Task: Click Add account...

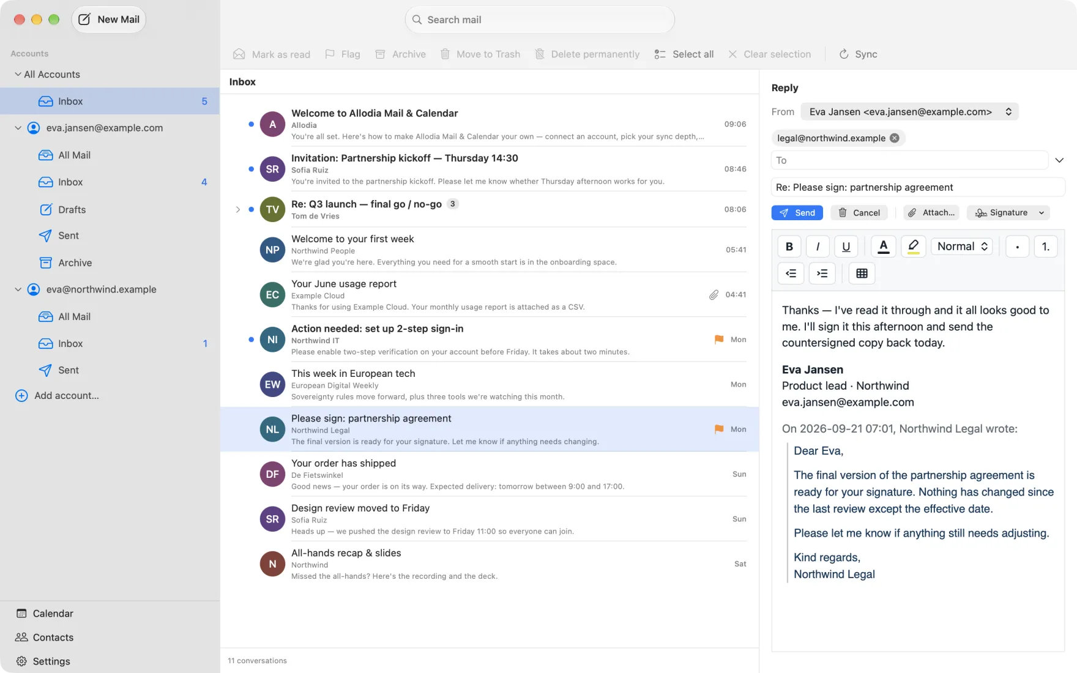Action: [x=57, y=395]
